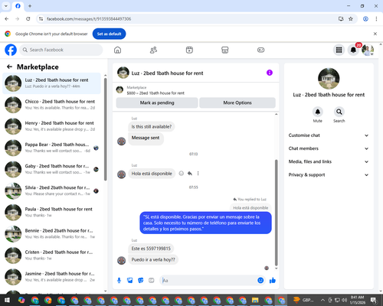Open Silvia - 2bed 2bath house conversation

[x=52, y=190]
